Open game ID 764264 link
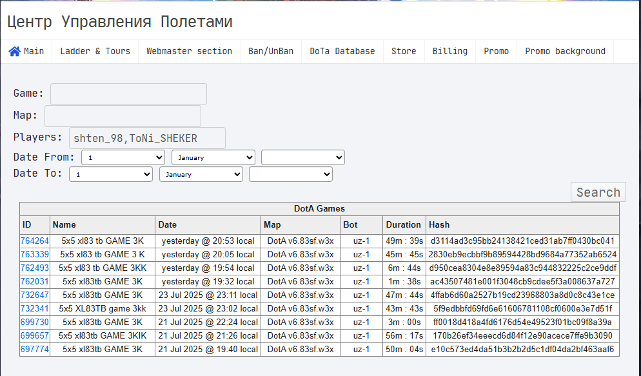This screenshot has width=641, height=376. coord(35,241)
